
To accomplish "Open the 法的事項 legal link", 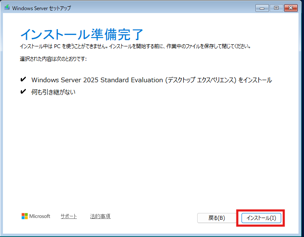I will pos(100,216).
